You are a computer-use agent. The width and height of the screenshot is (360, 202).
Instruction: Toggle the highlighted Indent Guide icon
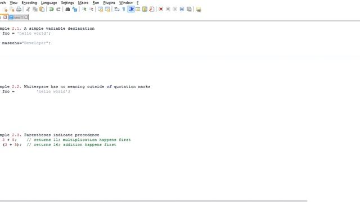pos(131,10)
